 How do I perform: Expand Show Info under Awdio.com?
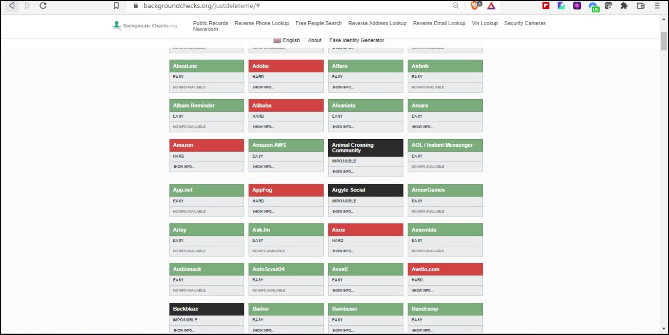[x=422, y=291]
